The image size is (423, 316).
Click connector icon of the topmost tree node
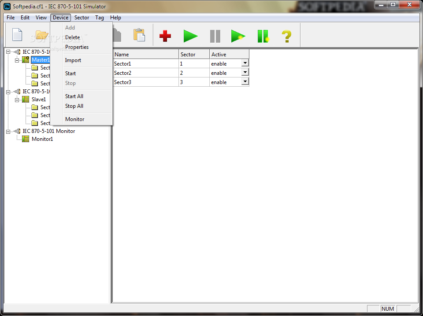pyautogui.click(x=17, y=52)
